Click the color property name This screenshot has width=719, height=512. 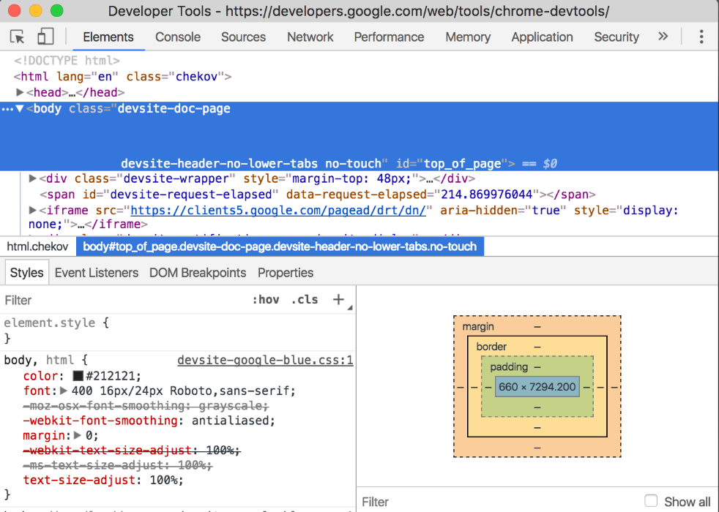pos(40,376)
